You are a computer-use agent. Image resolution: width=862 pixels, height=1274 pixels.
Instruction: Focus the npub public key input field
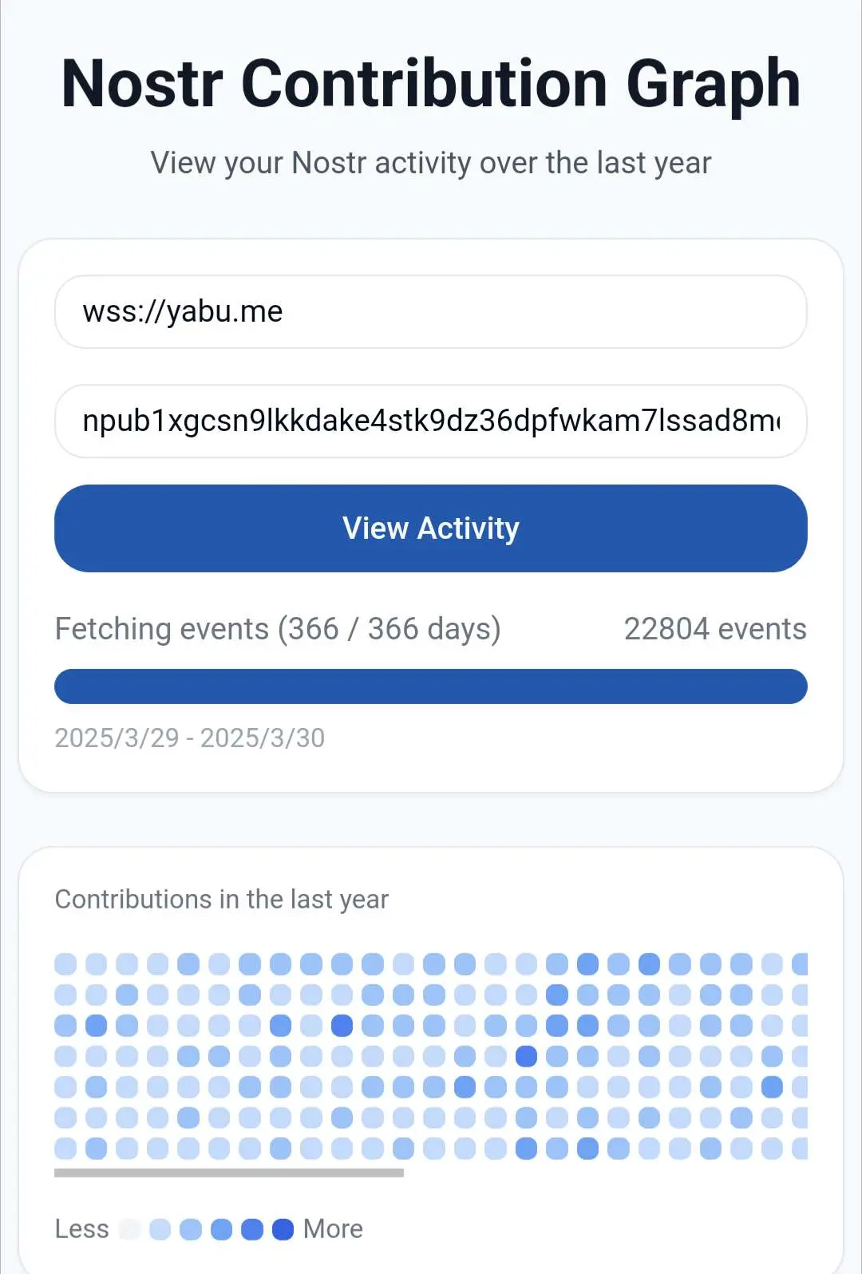coord(431,421)
